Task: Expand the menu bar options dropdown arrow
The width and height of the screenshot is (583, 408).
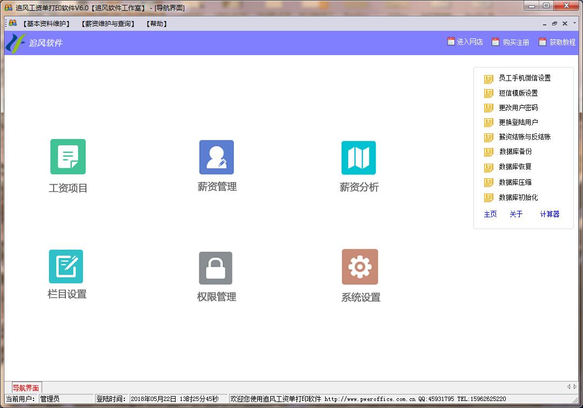Action: click(x=574, y=23)
